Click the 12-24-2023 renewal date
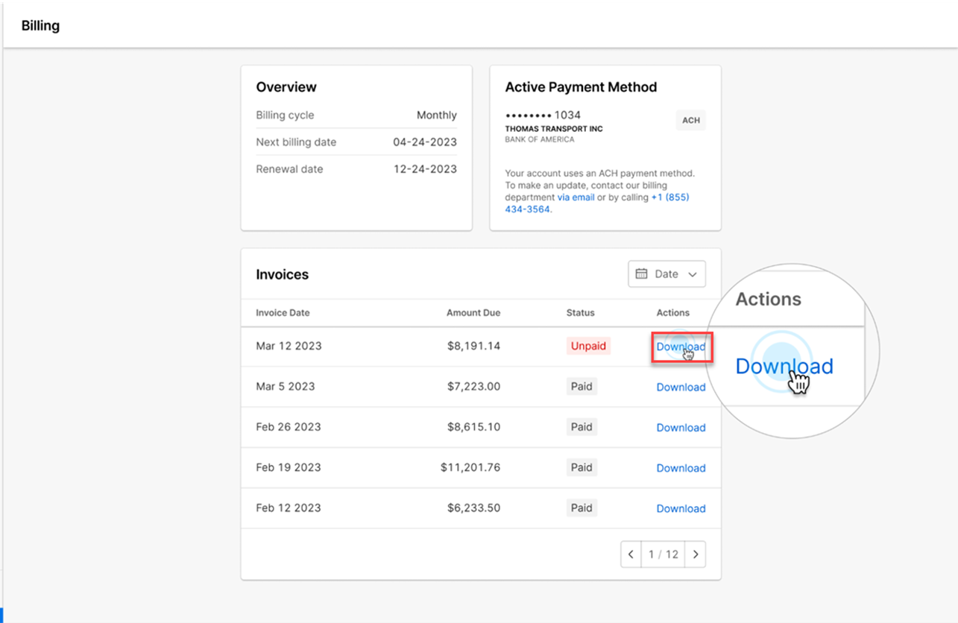Screen dimensions: 958x623 coord(425,168)
